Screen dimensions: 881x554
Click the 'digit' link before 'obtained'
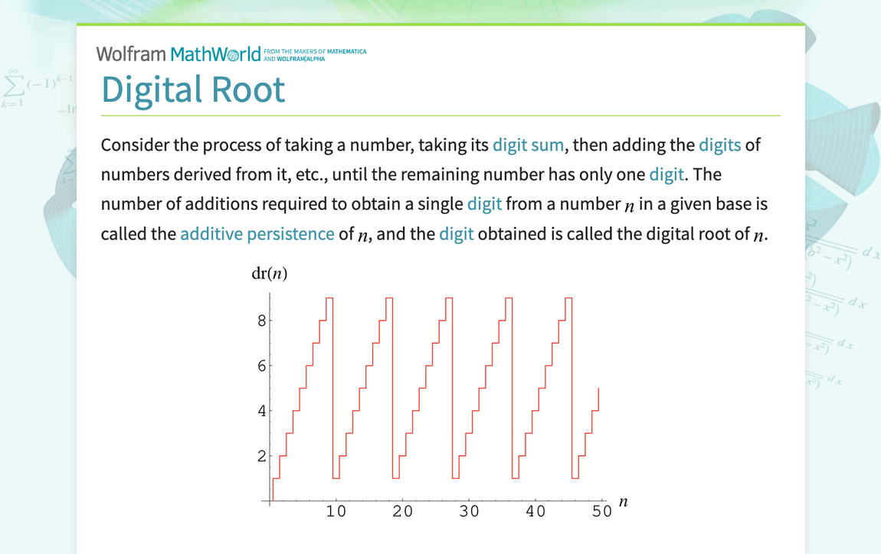pyautogui.click(x=456, y=234)
